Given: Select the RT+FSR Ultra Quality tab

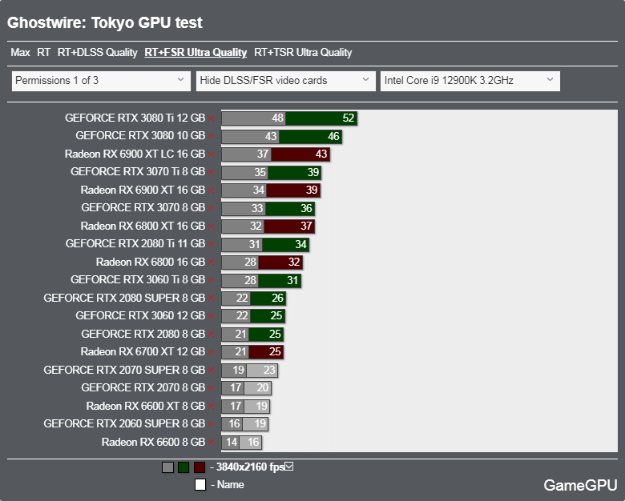Looking at the screenshot, I should pyautogui.click(x=196, y=53).
